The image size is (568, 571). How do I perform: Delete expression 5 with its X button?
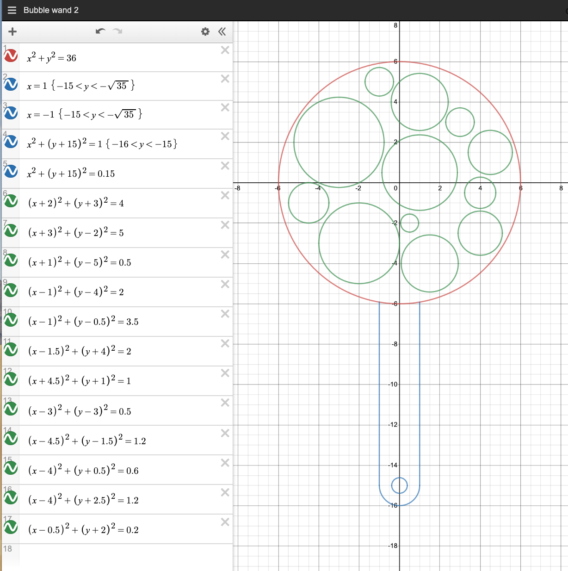pos(225,167)
